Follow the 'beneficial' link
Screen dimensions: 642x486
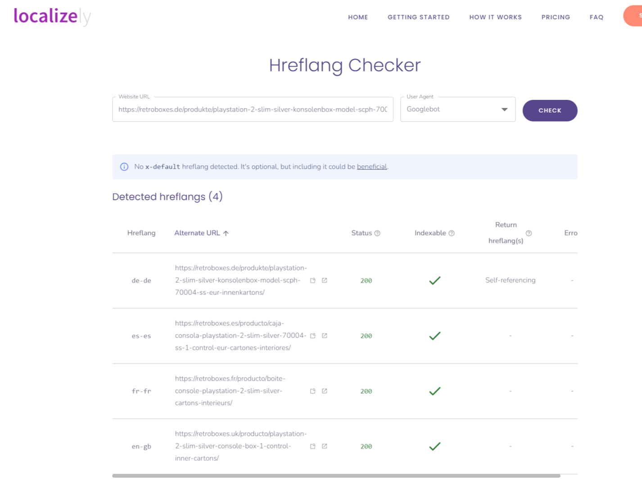372,166
